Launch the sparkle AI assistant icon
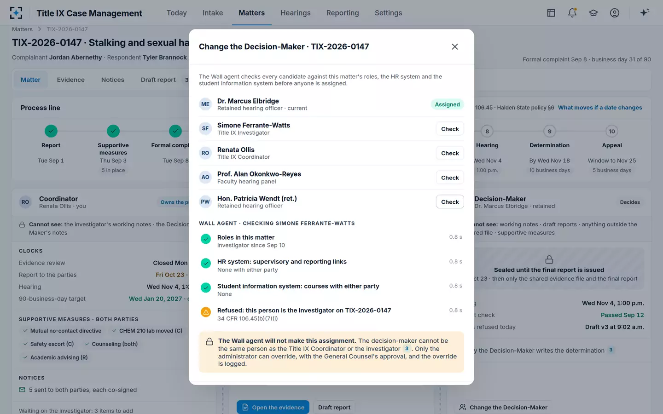Viewport: 663px width, 414px height. point(645,12)
